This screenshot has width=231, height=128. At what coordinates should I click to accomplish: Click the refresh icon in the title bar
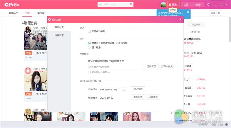[208, 4]
